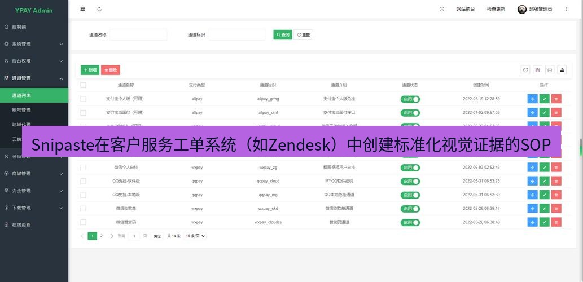This screenshot has height=282, width=583.
Task: Edit the qqpay_cloud channel with pencil icon
Action: point(544,181)
